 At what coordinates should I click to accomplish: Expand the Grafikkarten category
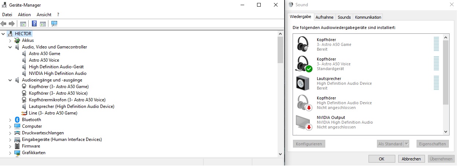click(x=10, y=153)
